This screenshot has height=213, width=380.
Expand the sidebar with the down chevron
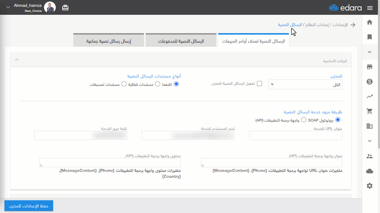tap(370, 141)
